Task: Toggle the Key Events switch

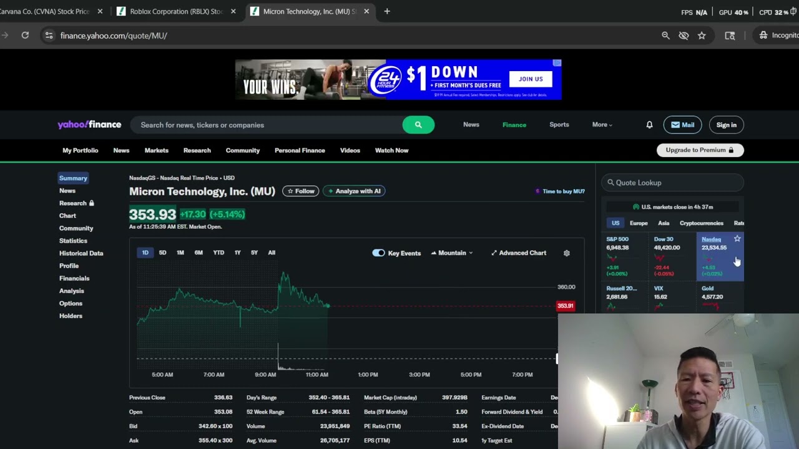Action: point(378,253)
